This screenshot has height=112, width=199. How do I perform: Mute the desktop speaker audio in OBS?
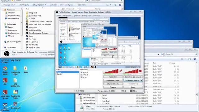[141, 71]
